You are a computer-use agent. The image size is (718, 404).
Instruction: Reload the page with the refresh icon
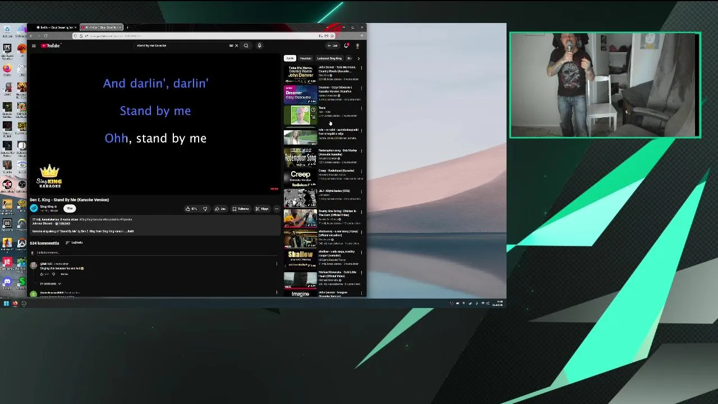(x=45, y=36)
